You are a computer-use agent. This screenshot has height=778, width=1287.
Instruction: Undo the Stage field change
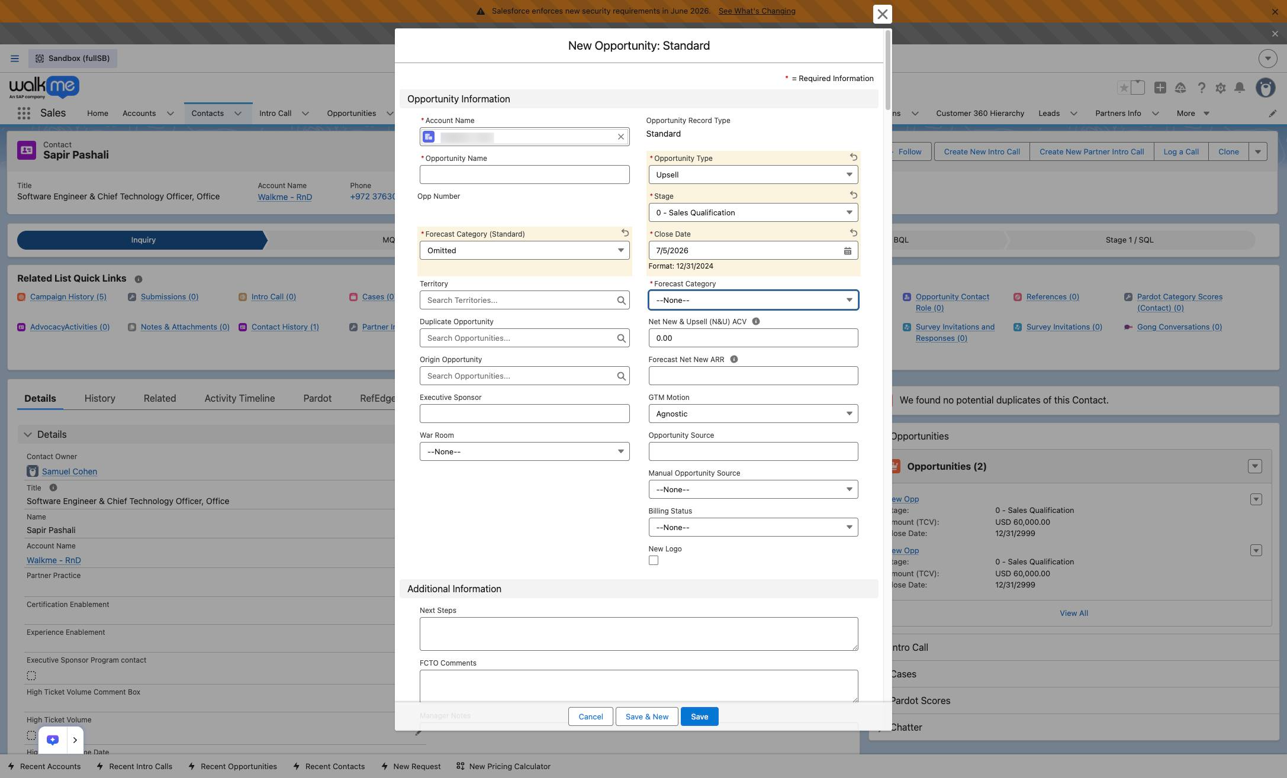[853, 195]
